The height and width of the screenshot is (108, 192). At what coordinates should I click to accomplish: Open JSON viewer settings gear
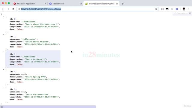tap(190, 13)
